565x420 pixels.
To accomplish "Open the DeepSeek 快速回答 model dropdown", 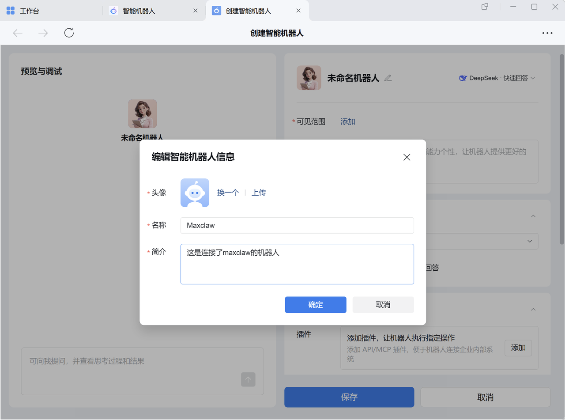I will coord(497,78).
